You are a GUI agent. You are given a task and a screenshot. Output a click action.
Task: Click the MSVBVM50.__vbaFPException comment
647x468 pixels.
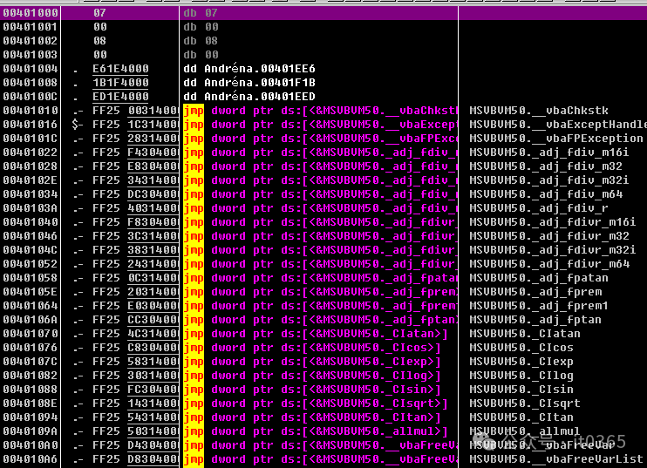[x=555, y=139]
